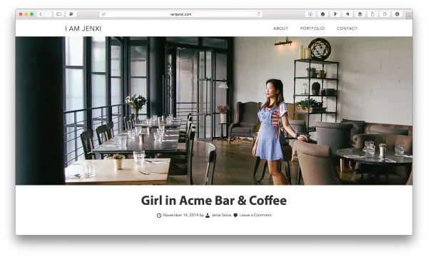The image size is (428, 257).
Task: Go back with the Safari back arrow
Action: [41, 14]
